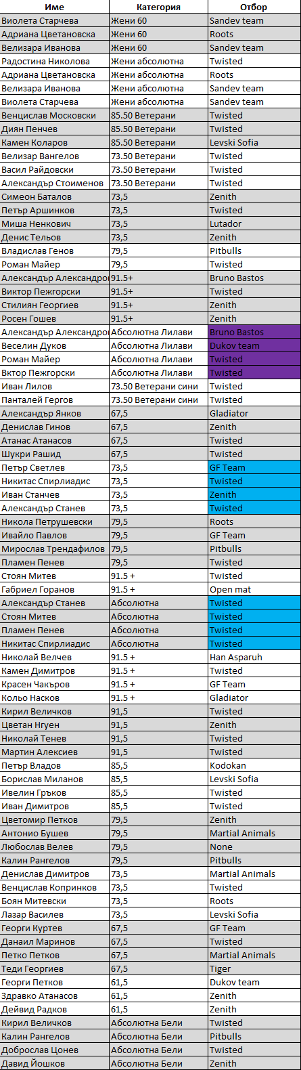Click the name cell Любослав Велев
301x1070 pixels.
point(55,847)
